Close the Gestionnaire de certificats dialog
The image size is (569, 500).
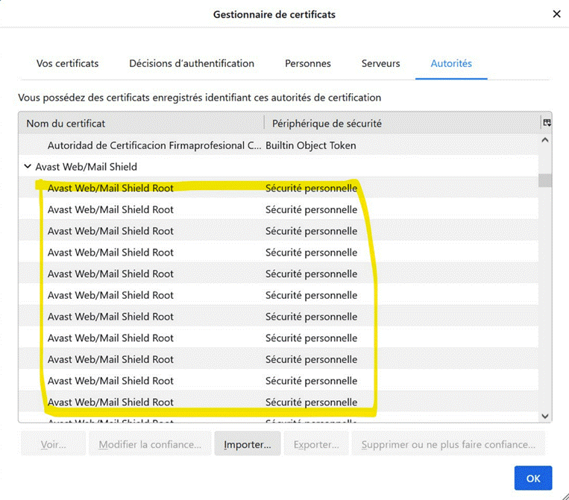pos(556,14)
